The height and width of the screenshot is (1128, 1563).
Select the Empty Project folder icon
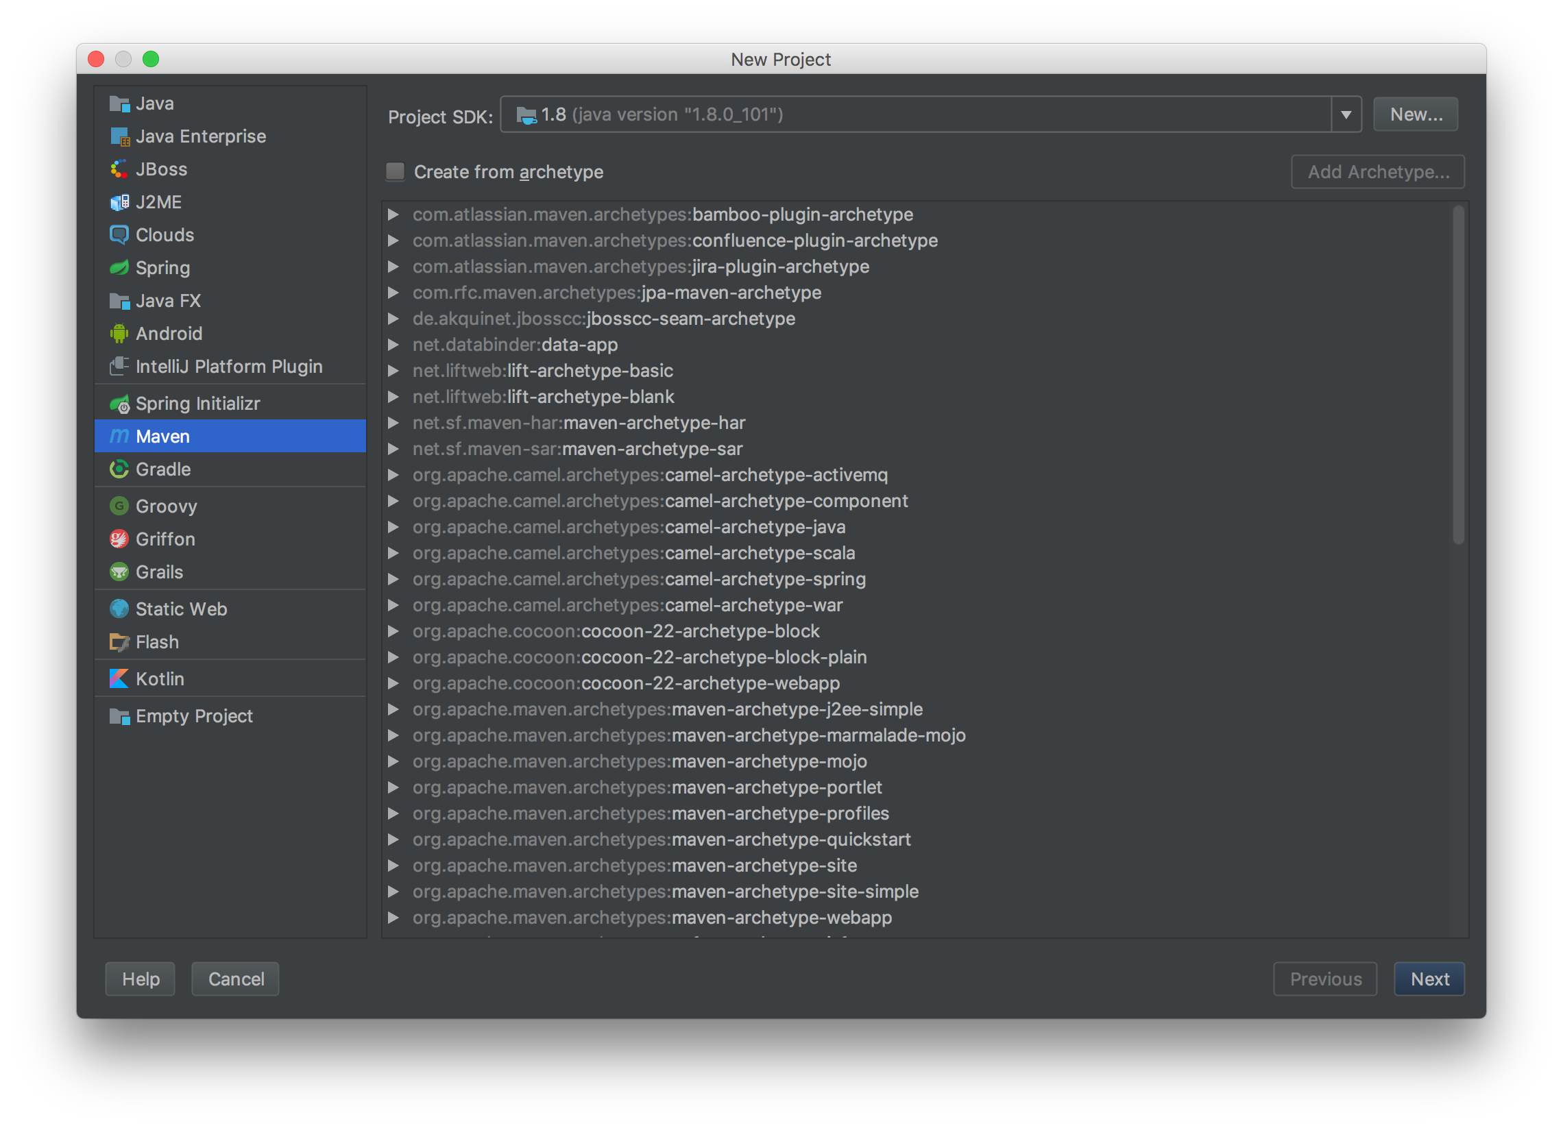119,716
